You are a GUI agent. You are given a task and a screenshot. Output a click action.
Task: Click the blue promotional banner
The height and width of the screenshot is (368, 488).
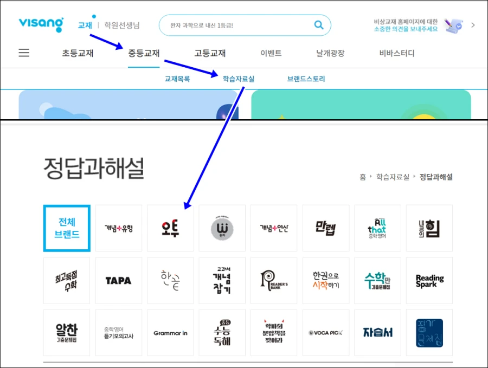coord(129,105)
